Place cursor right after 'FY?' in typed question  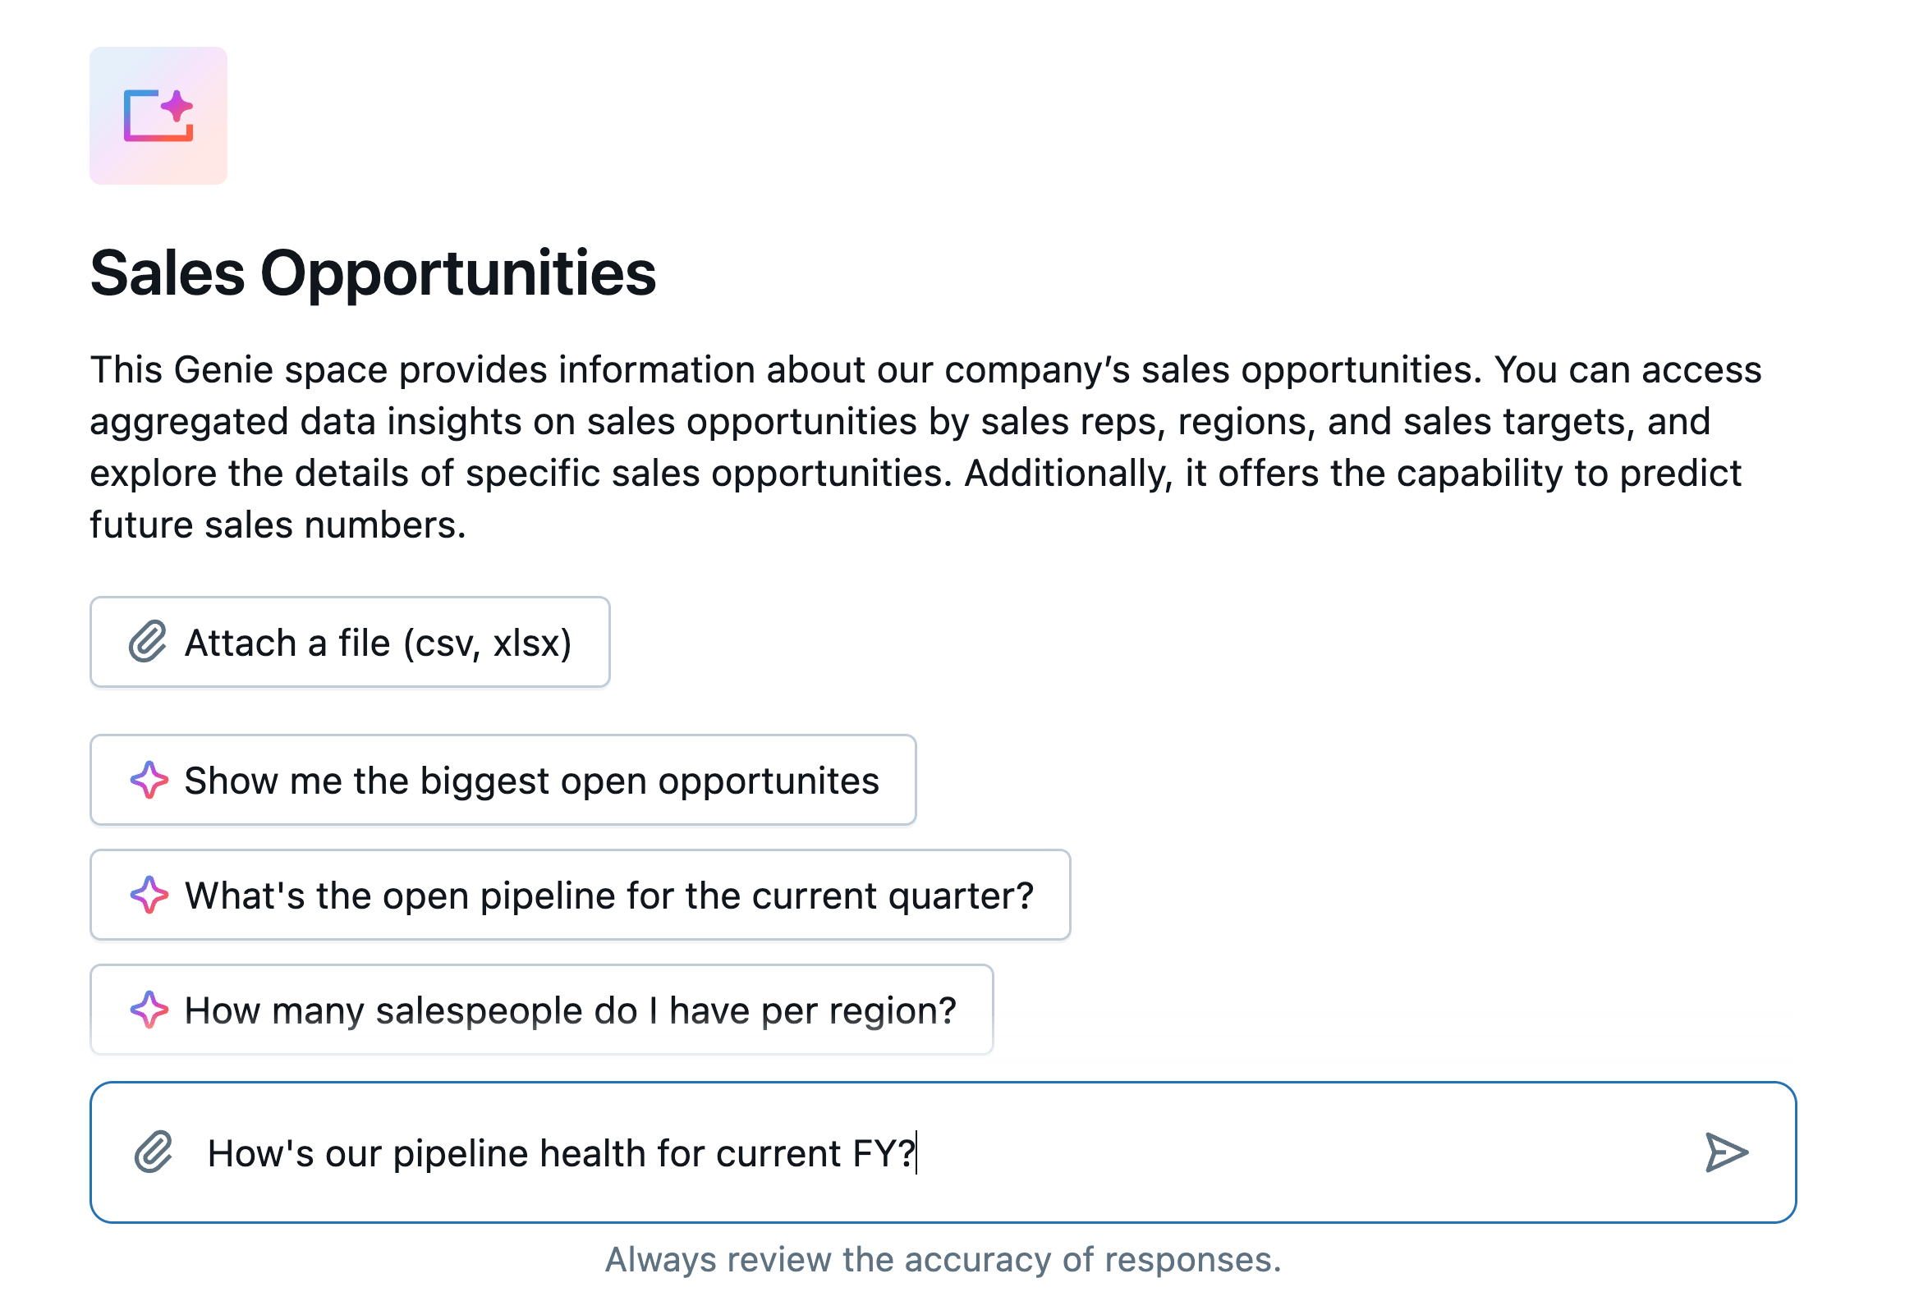(x=916, y=1153)
